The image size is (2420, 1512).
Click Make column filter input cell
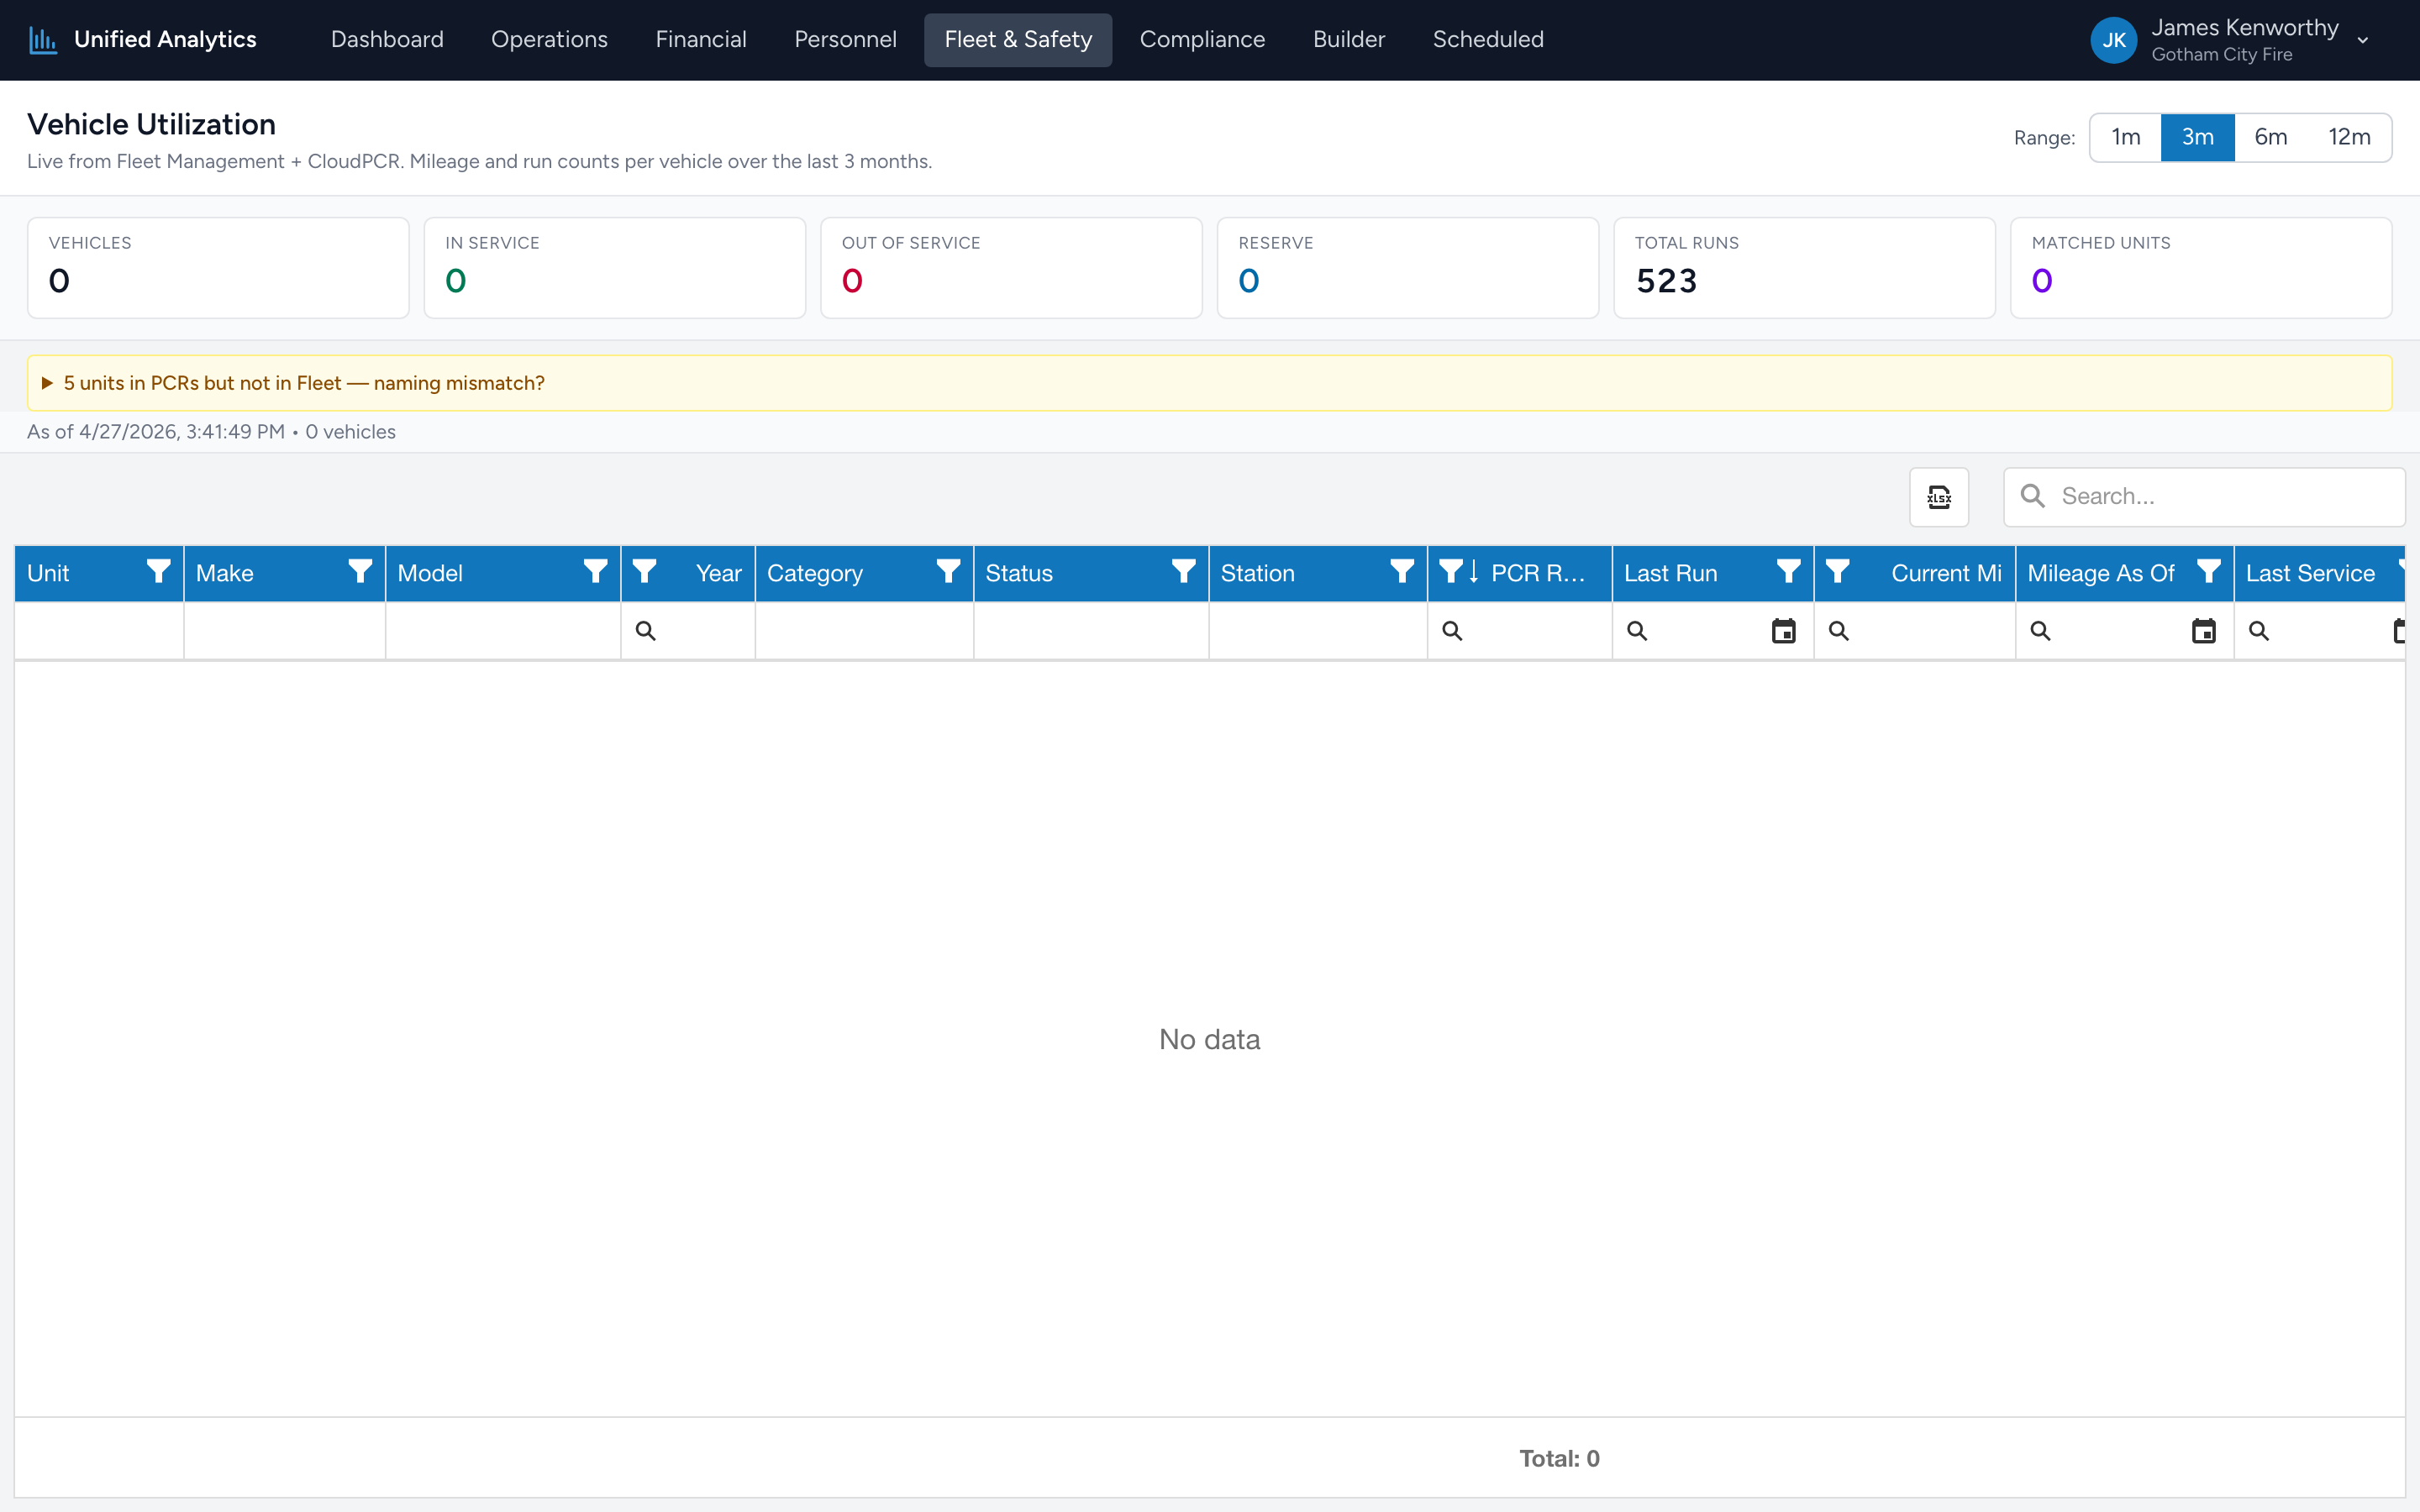point(285,631)
